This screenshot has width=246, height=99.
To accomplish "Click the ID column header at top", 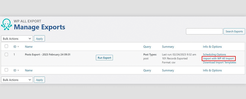I will pyautogui.click(x=15, y=47).
